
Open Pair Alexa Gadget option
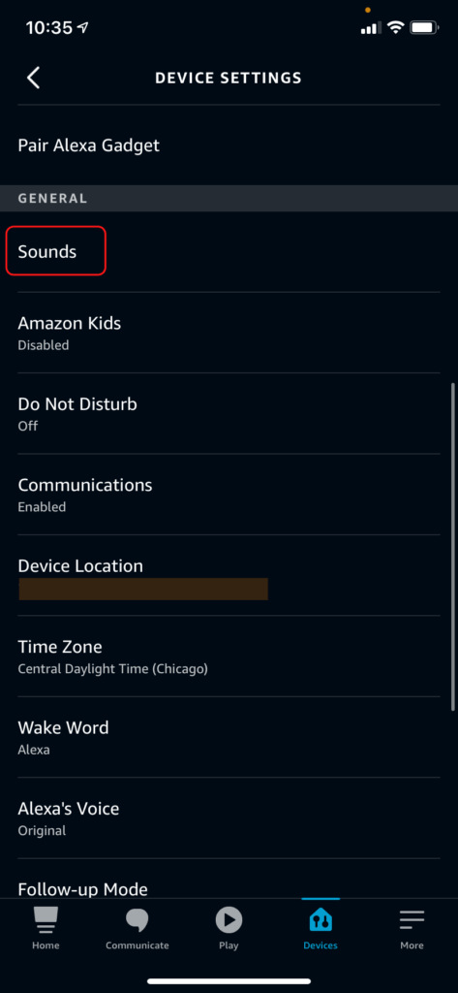[229, 145]
